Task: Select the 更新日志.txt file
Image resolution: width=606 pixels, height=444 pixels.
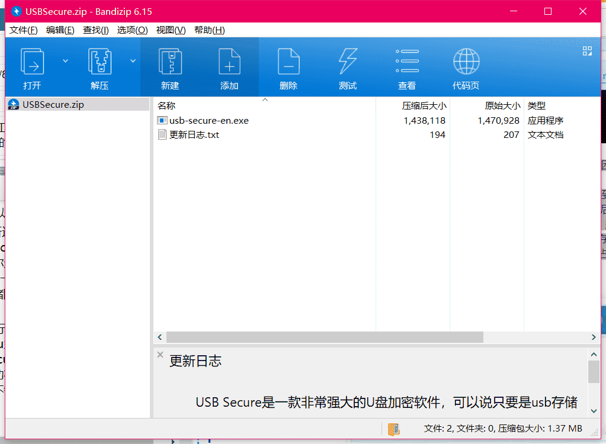Action: (194, 135)
